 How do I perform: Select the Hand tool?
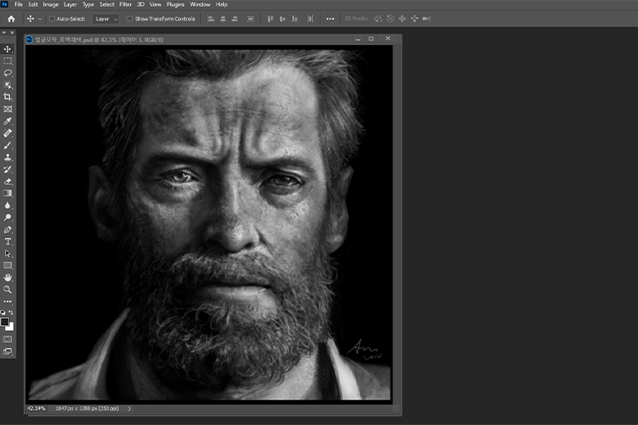coord(8,277)
